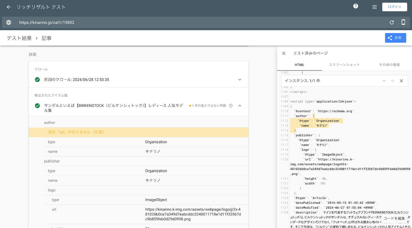Click ImageObject type value
Viewport: 412px width, 228px height.
coord(156,200)
